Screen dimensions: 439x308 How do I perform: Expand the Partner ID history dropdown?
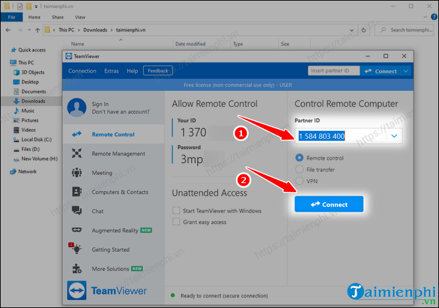click(x=394, y=136)
